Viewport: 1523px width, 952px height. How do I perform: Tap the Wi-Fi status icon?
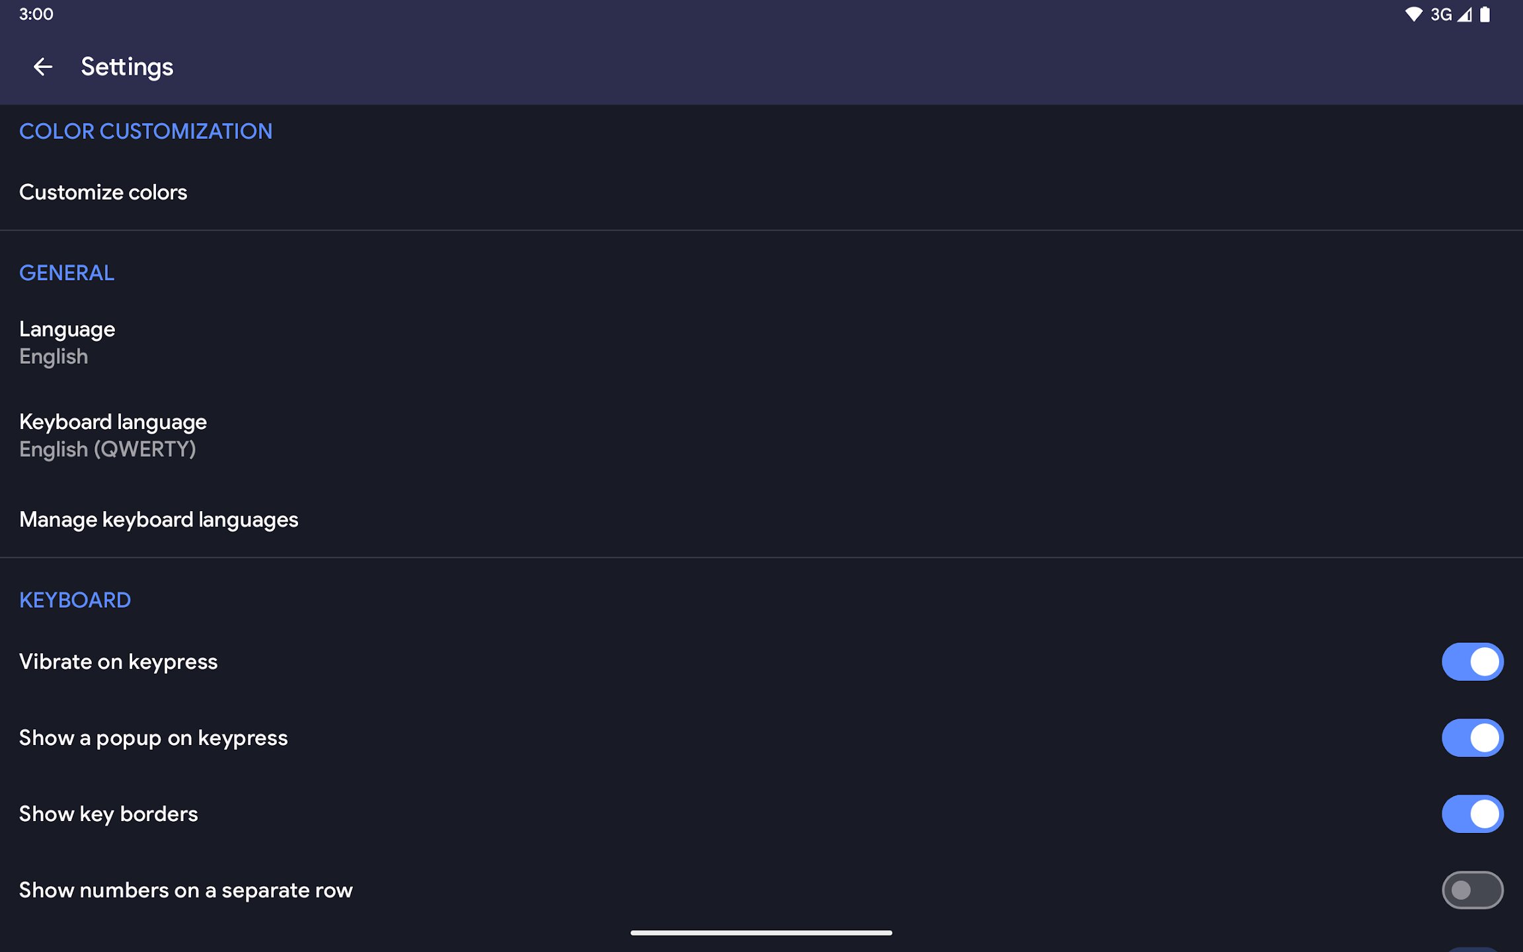(1413, 15)
